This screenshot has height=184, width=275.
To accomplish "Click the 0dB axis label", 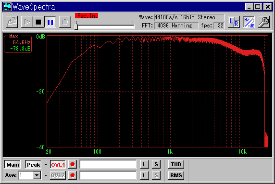I will (x=41, y=37).
